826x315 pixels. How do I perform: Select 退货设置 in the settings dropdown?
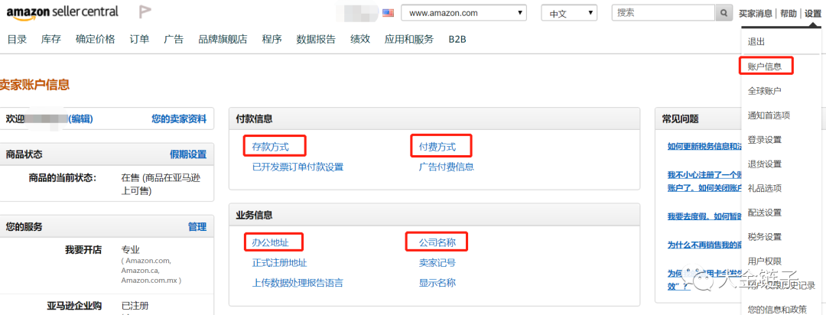point(764,164)
